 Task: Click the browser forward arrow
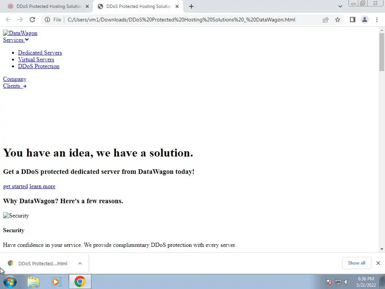(20, 20)
